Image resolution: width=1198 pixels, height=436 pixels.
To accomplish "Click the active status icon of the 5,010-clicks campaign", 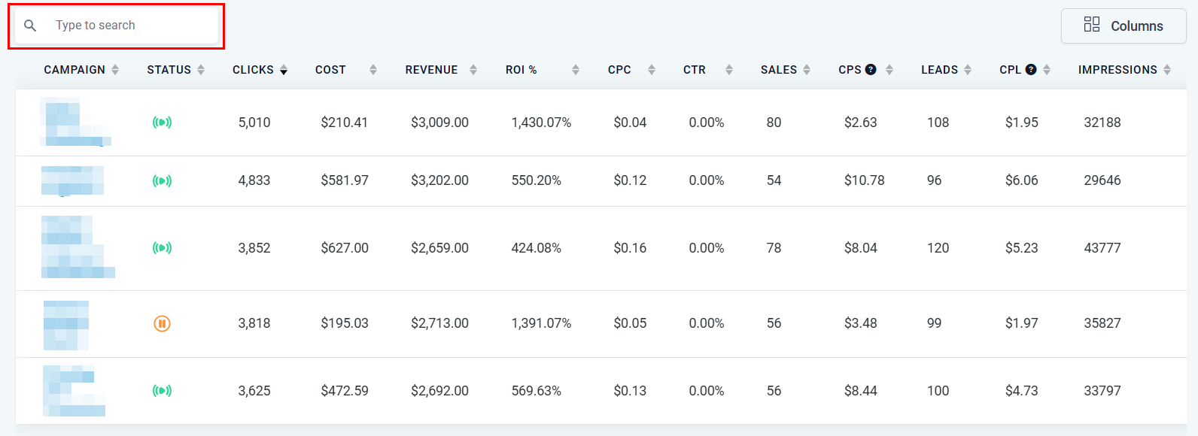I will [162, 122].
